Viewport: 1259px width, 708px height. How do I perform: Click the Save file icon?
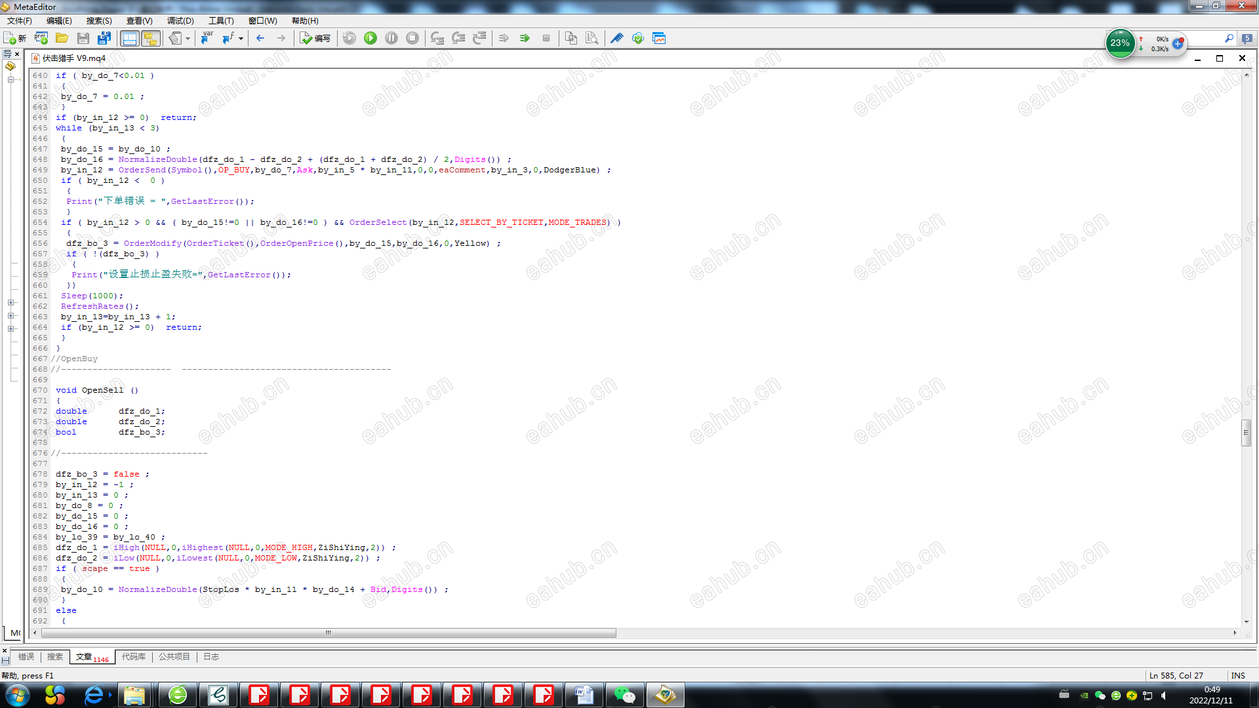[83, 38]
